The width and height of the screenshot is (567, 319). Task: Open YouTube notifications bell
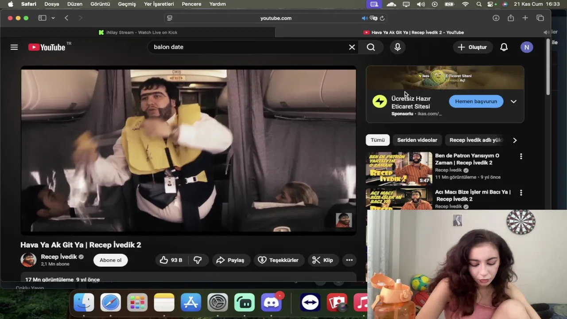504,47
